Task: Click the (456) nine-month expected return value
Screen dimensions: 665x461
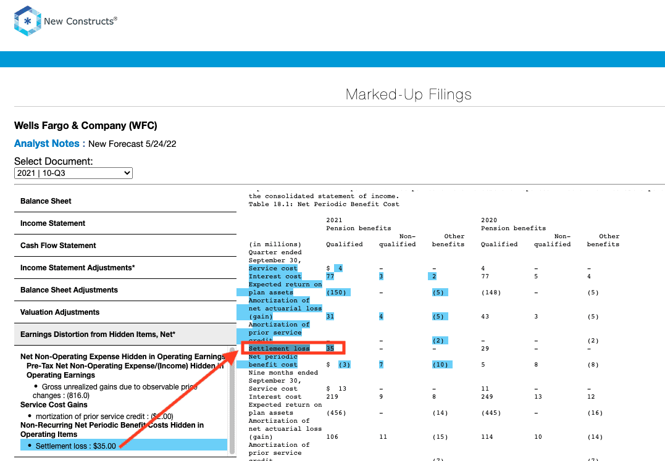Action: (336, 413)
